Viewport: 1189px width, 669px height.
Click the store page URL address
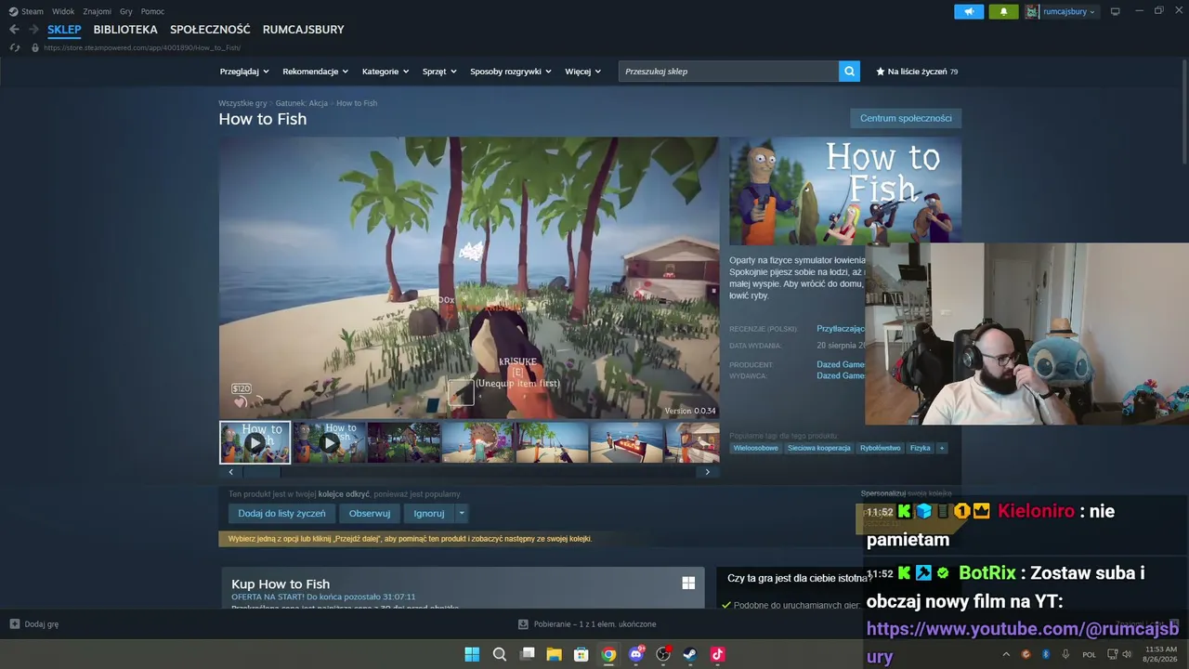[142, 47]
